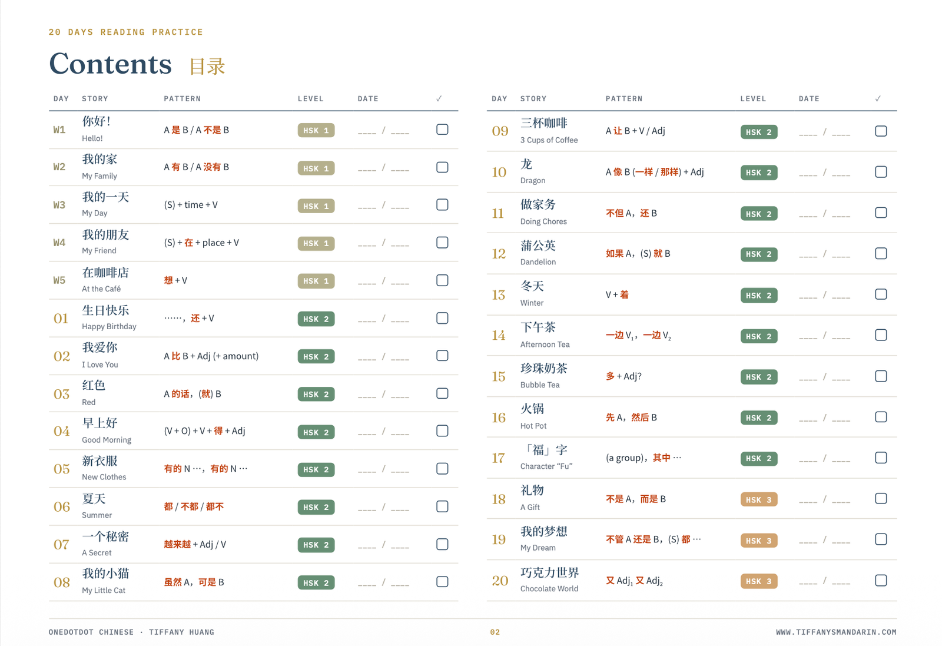Check the Bubble Tea row checkbox
942x646 pixels.
881,376
